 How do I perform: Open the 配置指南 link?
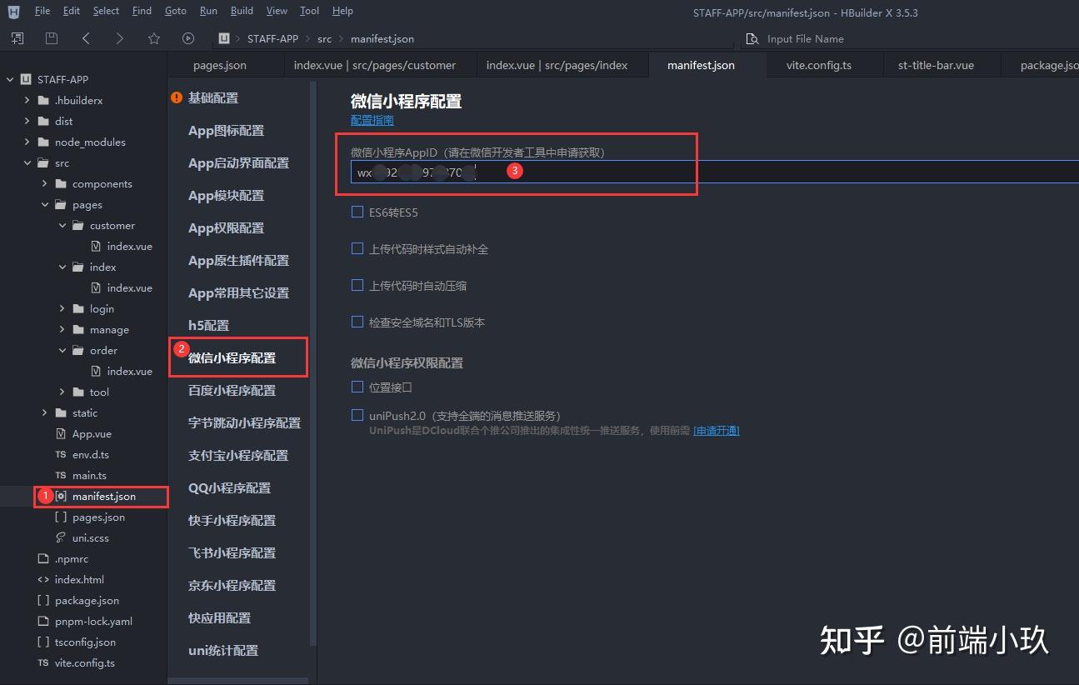(372, 120)
